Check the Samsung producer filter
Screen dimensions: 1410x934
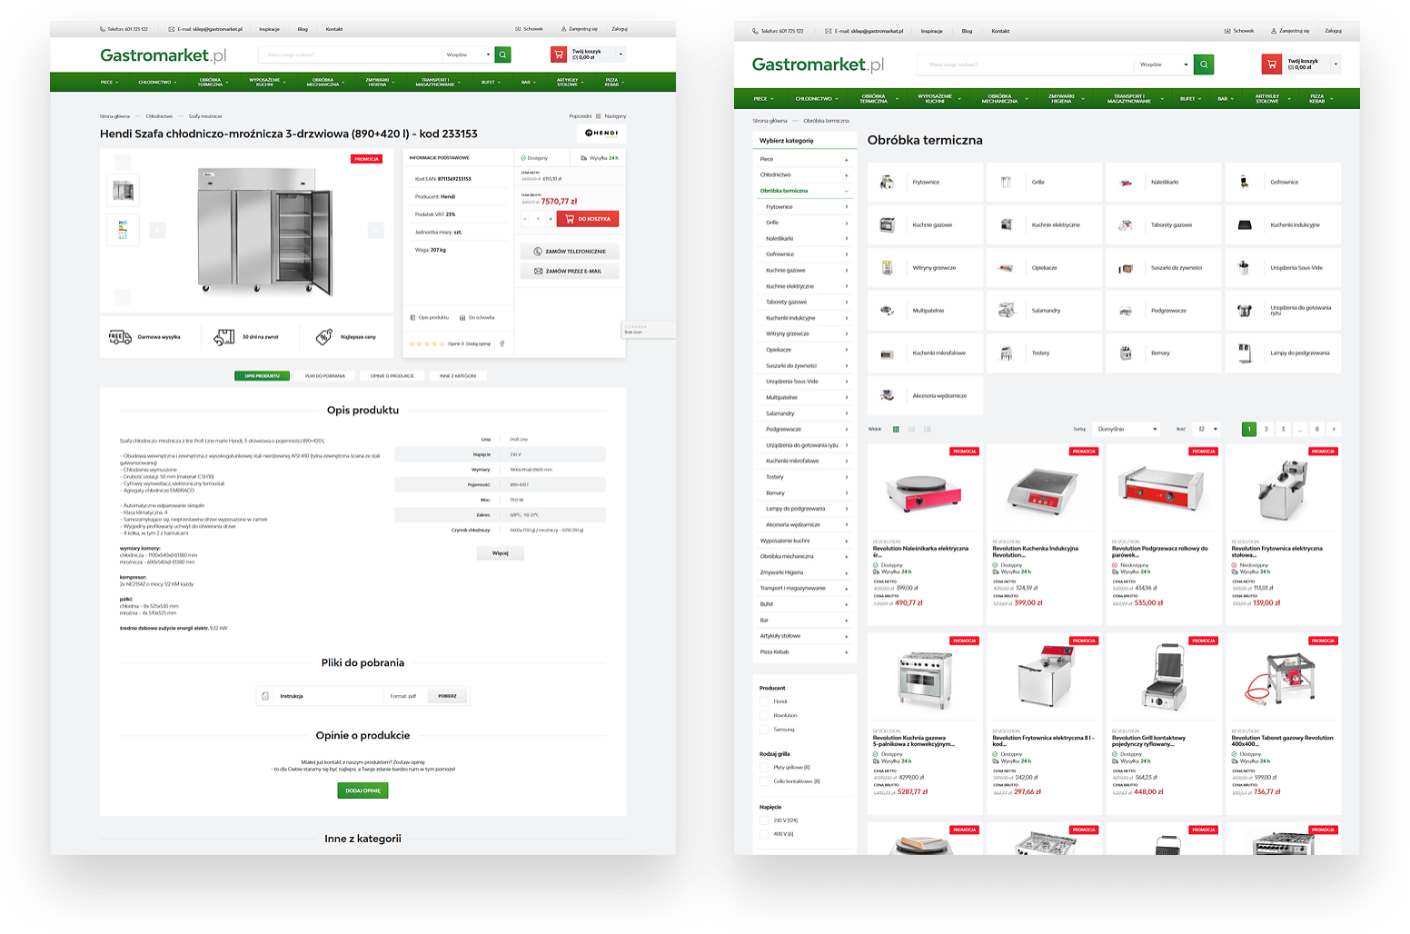tap(764, 729)
